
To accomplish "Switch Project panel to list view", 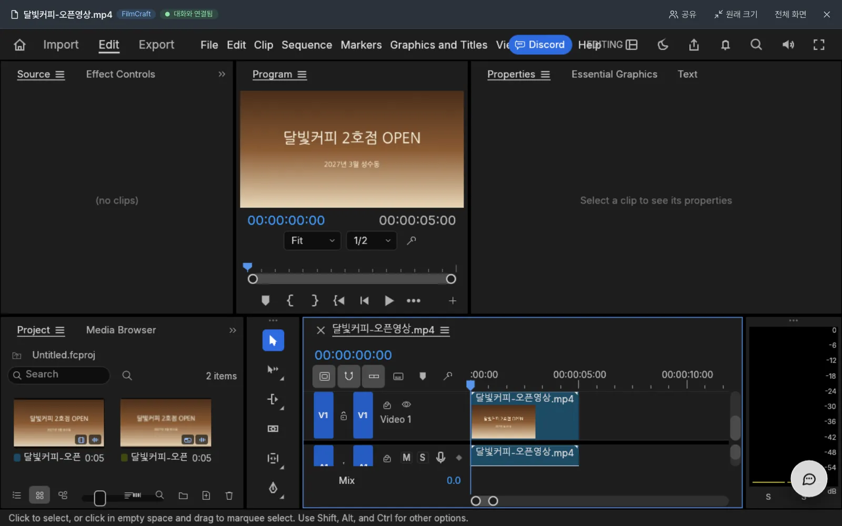I will pos(17,495).
